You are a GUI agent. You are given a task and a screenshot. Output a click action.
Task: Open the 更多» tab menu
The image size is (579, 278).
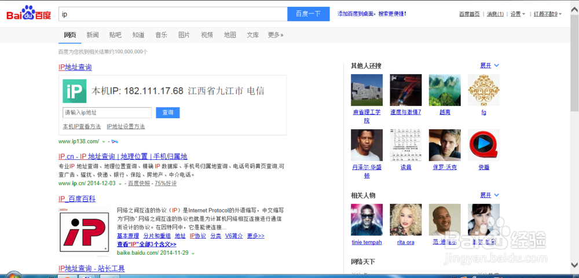click(x=276, y=35)
